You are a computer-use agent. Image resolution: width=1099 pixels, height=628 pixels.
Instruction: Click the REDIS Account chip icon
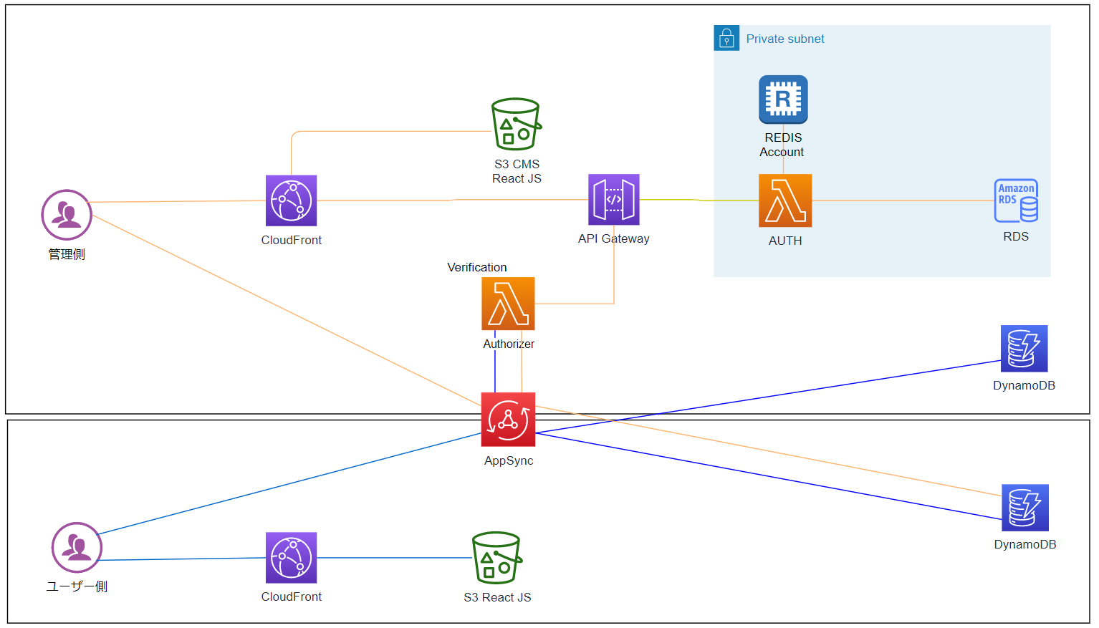pos(783,100)
